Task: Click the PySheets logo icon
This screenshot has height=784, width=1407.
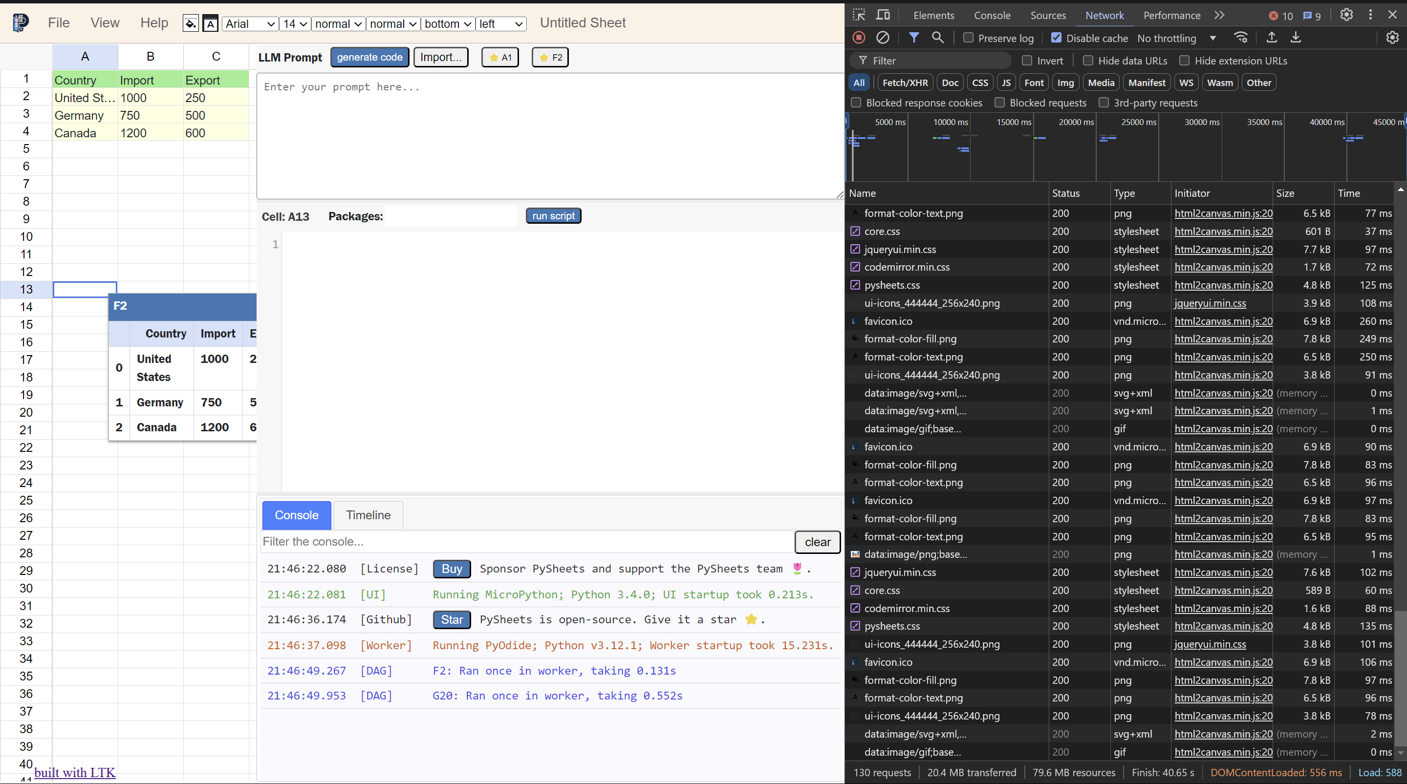Action: tap(20, 22)
